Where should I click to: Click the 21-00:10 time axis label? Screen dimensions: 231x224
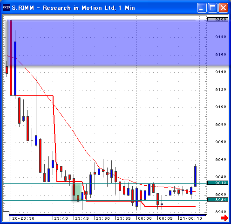(191, 218)
